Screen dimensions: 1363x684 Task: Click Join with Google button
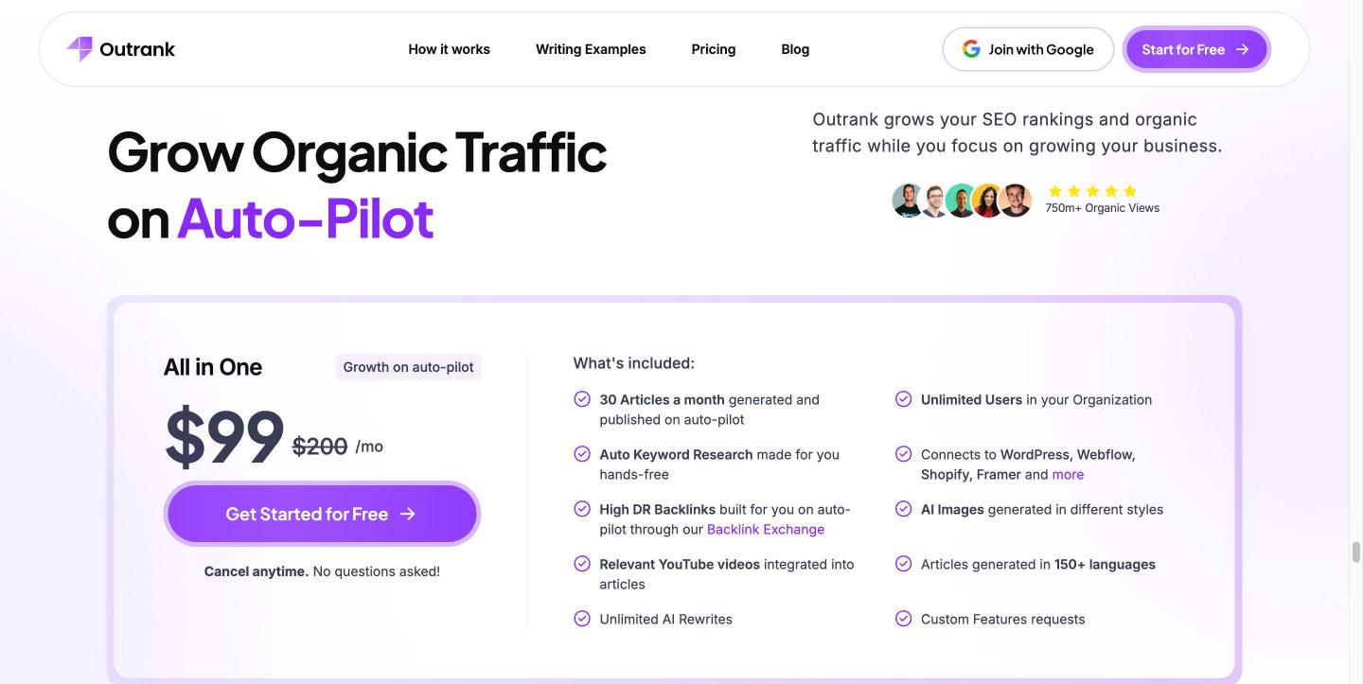tap(1028, 49)
